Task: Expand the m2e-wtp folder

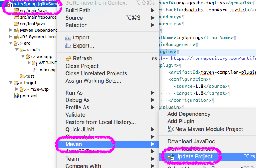Action: [17, 89]
